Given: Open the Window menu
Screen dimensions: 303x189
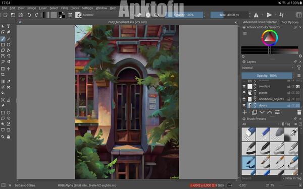Looking at the screenshot, I should tap(102, 8).
